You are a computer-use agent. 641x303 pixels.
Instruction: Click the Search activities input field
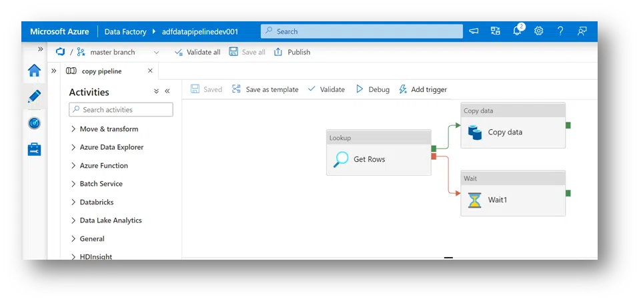coord(121,110)
